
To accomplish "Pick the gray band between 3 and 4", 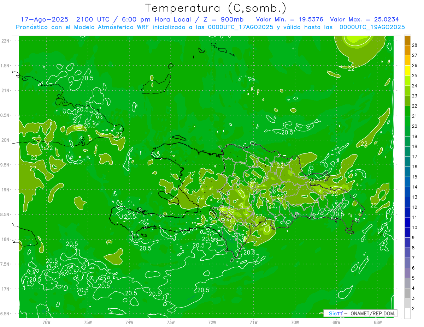I will point(407,293).
